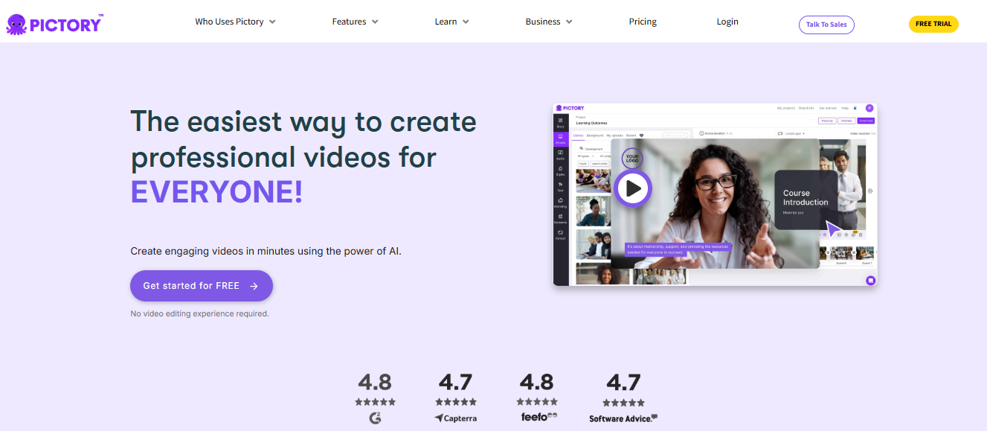Click the Branding icon in preview sidebar

(560, 202)
